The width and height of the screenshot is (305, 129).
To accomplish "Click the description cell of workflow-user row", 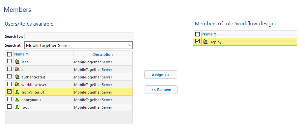I will pos(103,85).
